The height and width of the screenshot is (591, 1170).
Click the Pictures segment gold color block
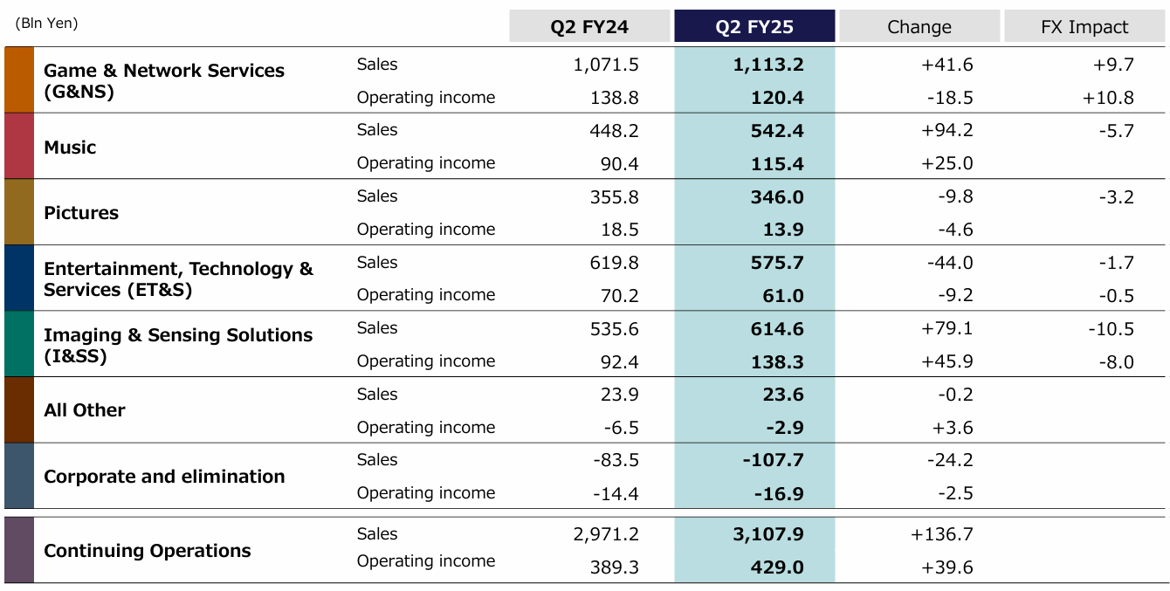pos(19,212)
